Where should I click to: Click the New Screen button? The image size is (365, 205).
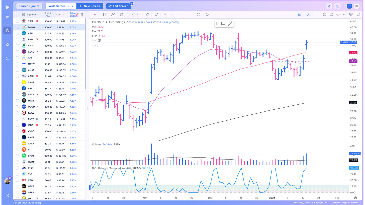[90, 6]
